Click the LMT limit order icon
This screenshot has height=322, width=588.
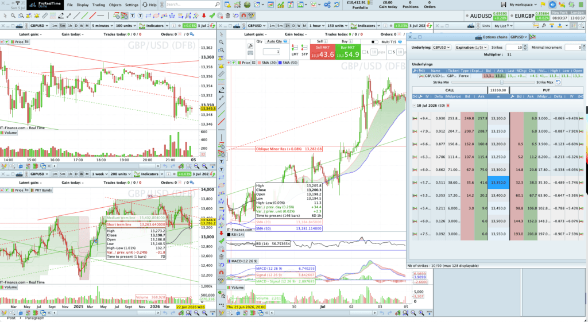[x=295, y=51]
